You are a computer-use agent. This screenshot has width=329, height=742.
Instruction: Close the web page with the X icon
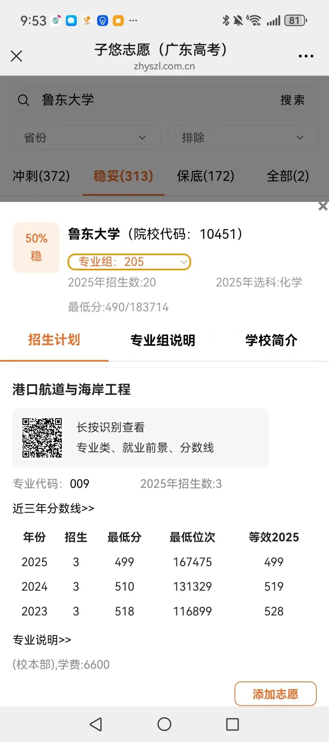[16, 56]
